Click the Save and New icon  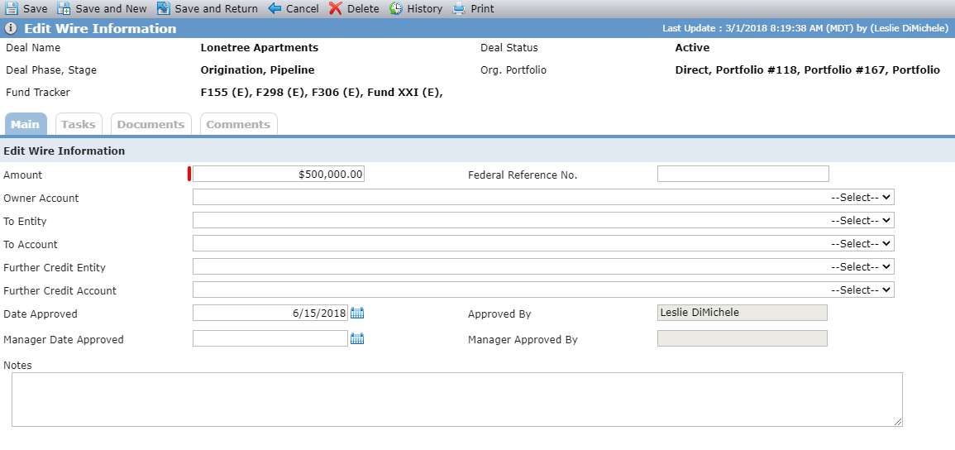coord(64,8)
